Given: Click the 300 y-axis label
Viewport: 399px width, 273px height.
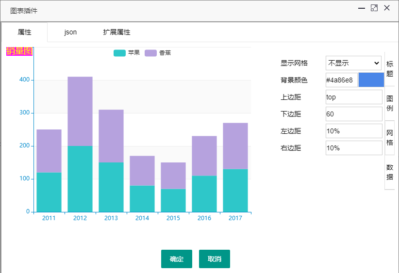Looking at the screenshot, I should [25, 112].
